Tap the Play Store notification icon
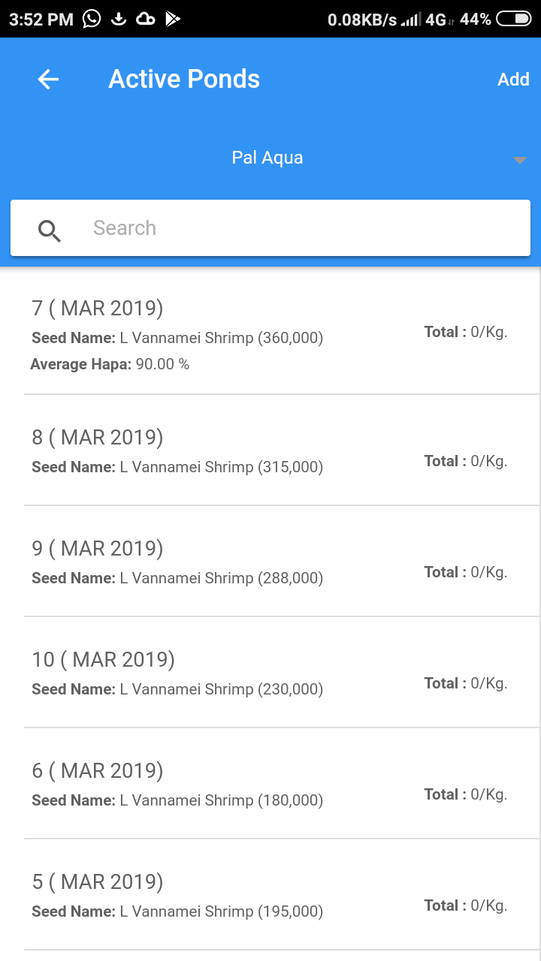541x961 pixels. [173, 19]
